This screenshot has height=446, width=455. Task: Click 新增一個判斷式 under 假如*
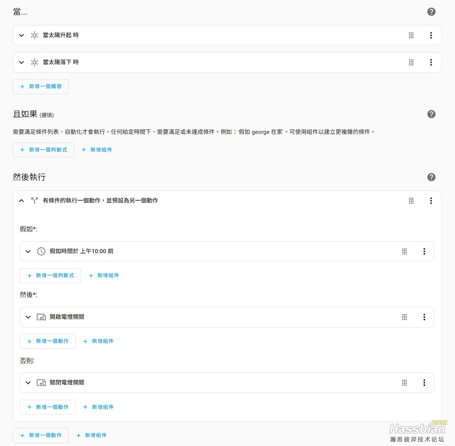50,276
